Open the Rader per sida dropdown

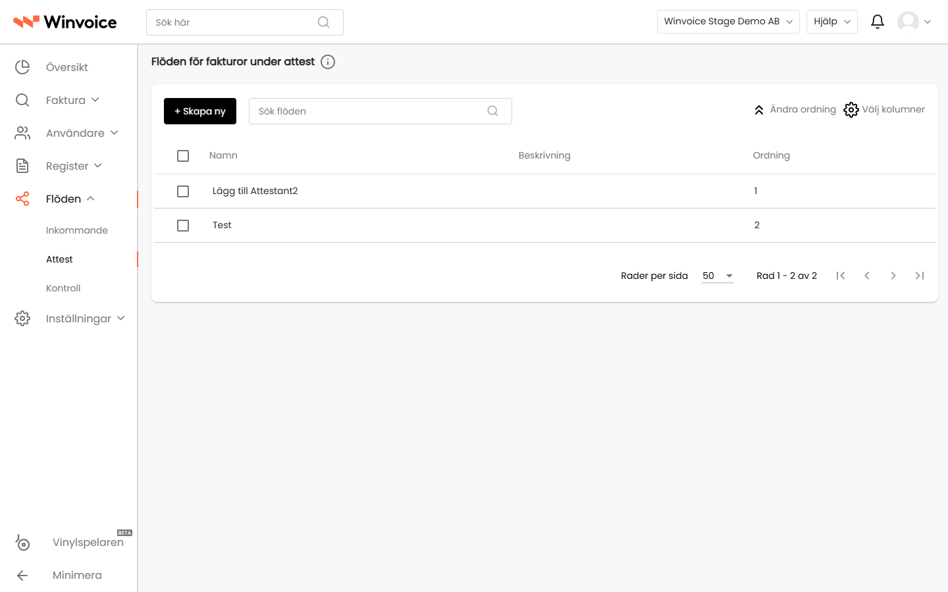[718, 276]
